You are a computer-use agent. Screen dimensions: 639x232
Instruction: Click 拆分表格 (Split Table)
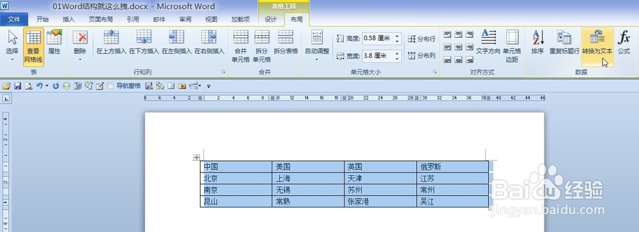pyautogui.click(x=286, y=43)
